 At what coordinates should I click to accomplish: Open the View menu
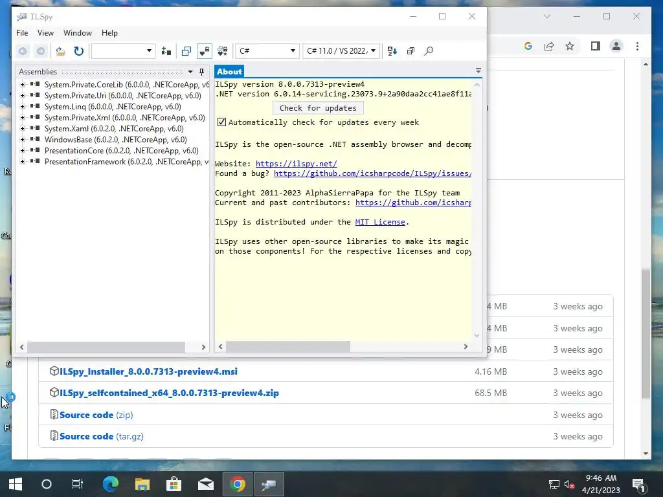[45, 33]
